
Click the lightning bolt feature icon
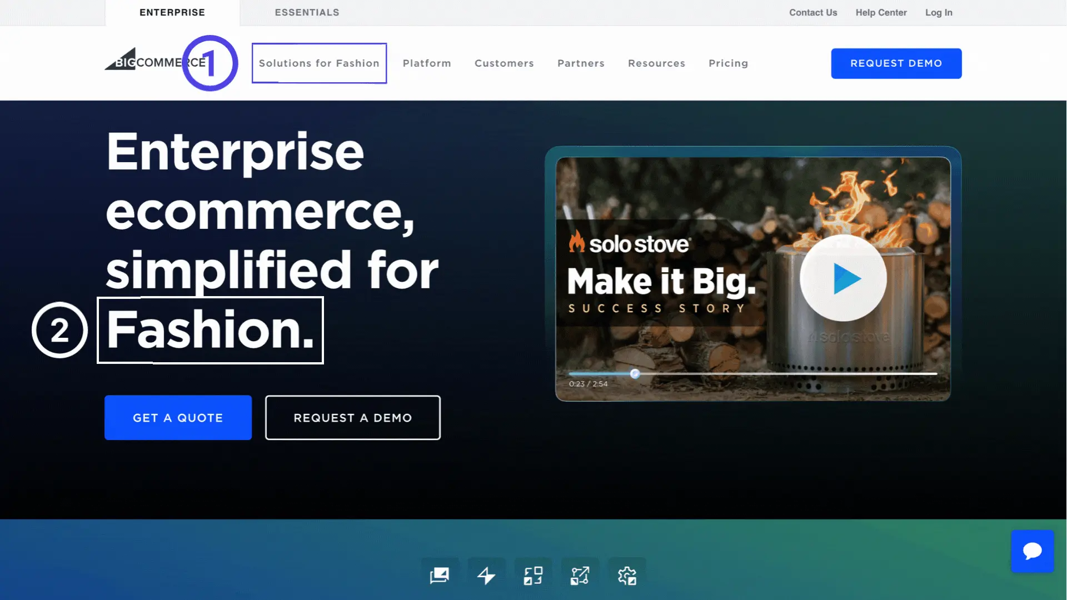pyautogui.click(x=486, y=576)
